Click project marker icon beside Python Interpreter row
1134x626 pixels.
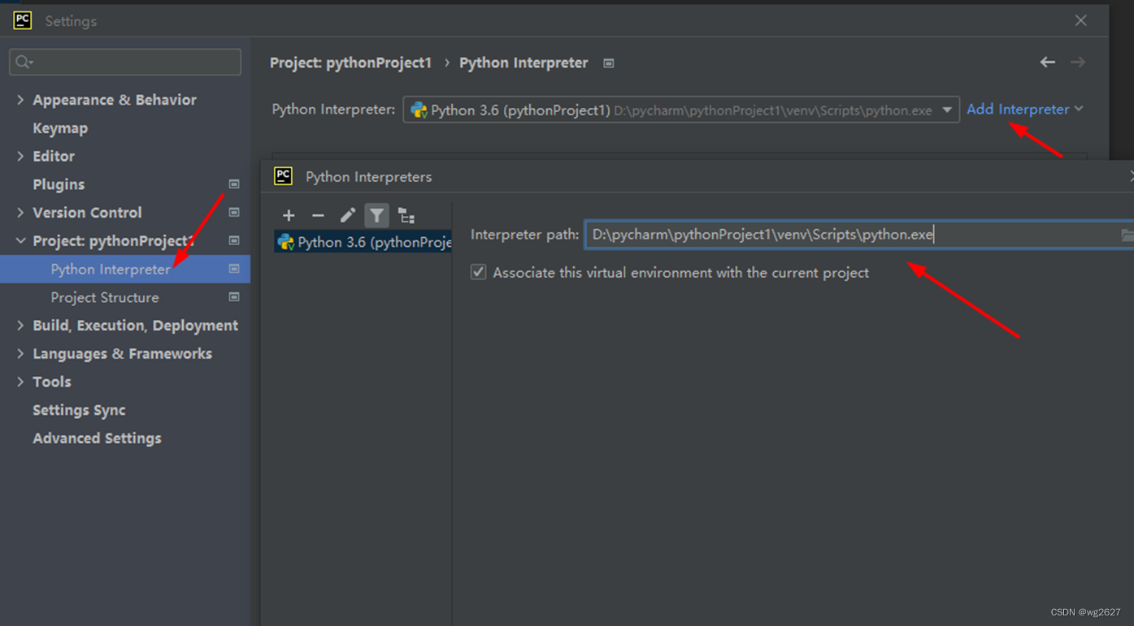(x=234, y=269)
